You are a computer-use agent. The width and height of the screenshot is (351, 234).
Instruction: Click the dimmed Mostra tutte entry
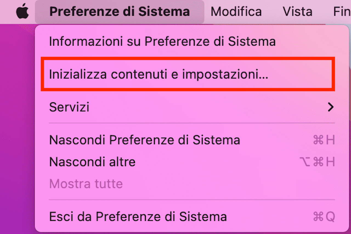click(x=86, y=184)
